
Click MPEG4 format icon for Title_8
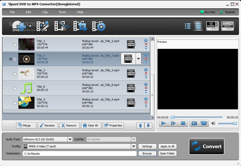[x=131, y=88]
